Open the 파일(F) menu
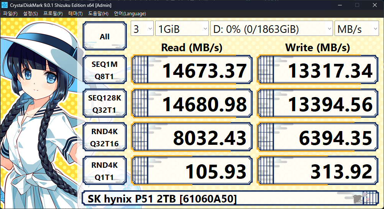Viewport: 384px width, 209px height. coord(10,14)
